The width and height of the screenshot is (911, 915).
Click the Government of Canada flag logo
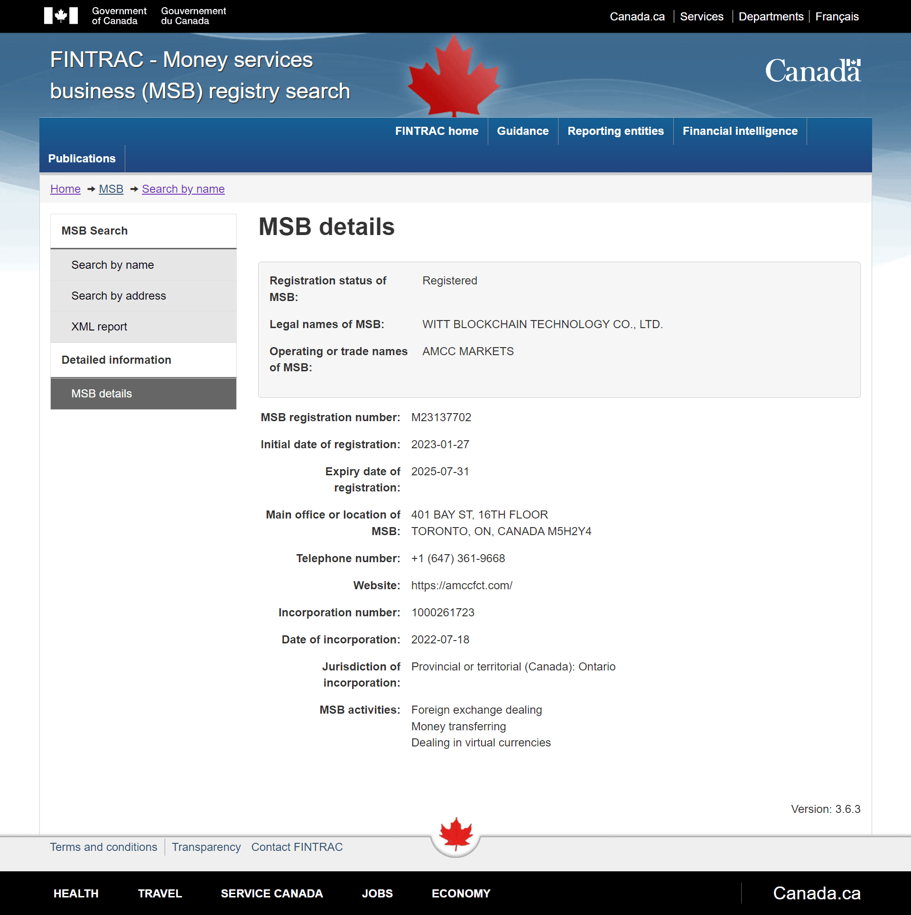point(61,16)
